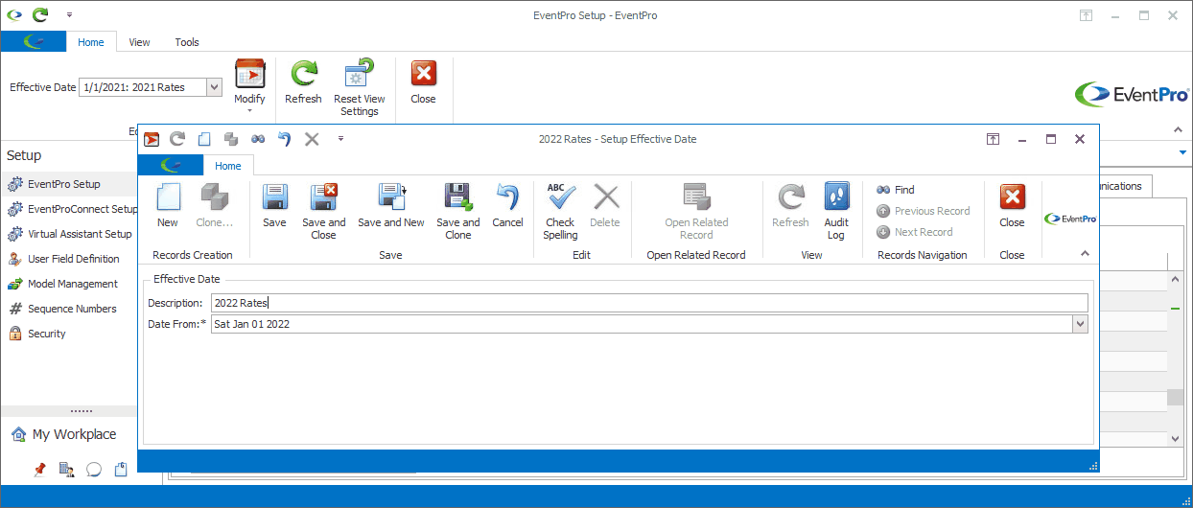Image resolution: width=1193 pixels, height=508 pixels.
Task: Switch to the View tab
Action: coord(140,42)
